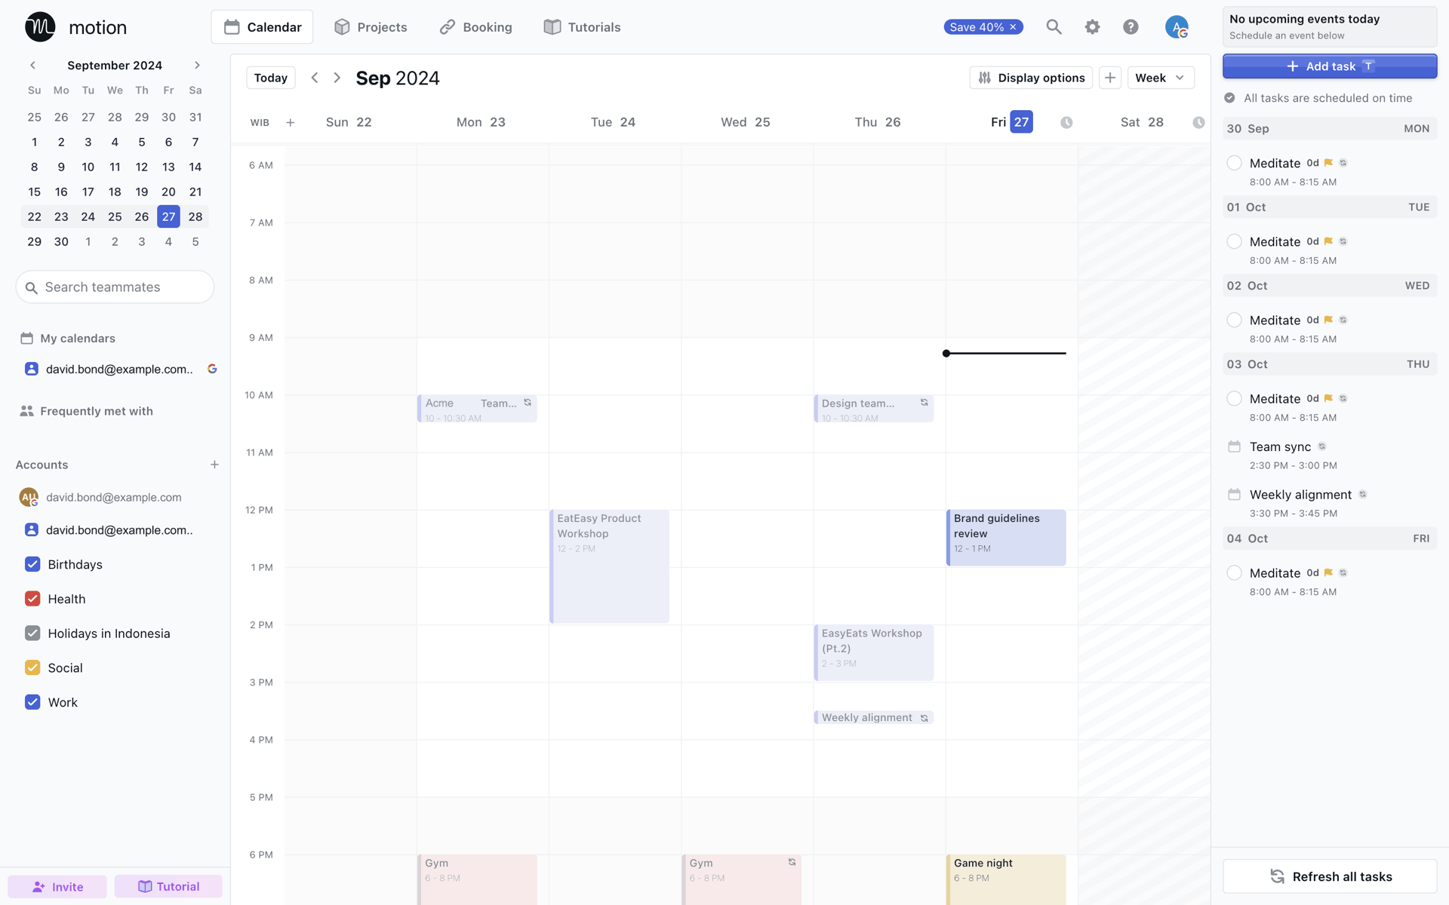The height and width of the screenshot is (905, 1449).
Task: Click the Add task button
Action: 1330,66
